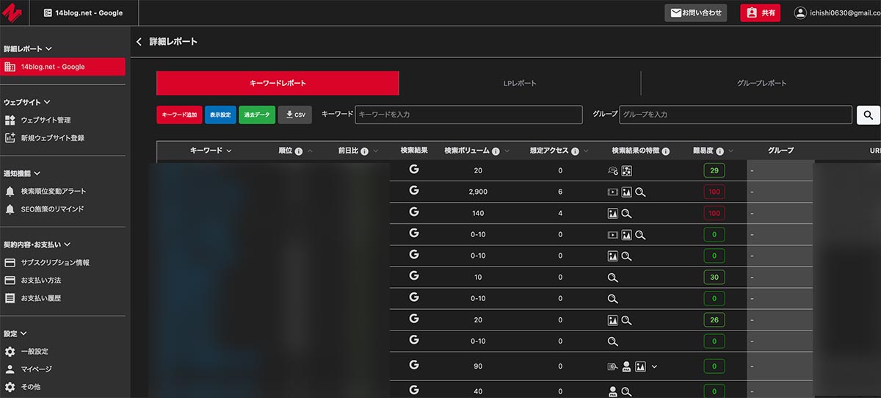The height and width of the screenshot is (398, 881).
Task: Collapse the 設定 sidebar section
Action: [25, 334]
